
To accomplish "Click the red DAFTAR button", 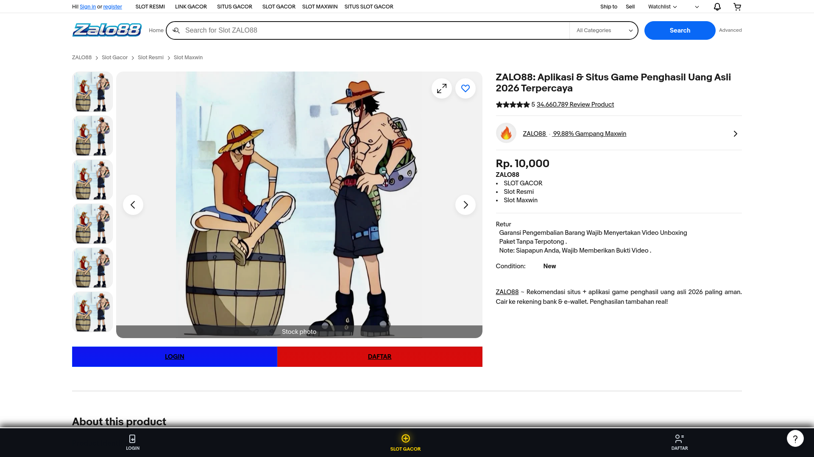I will click(x=380, y=357).
